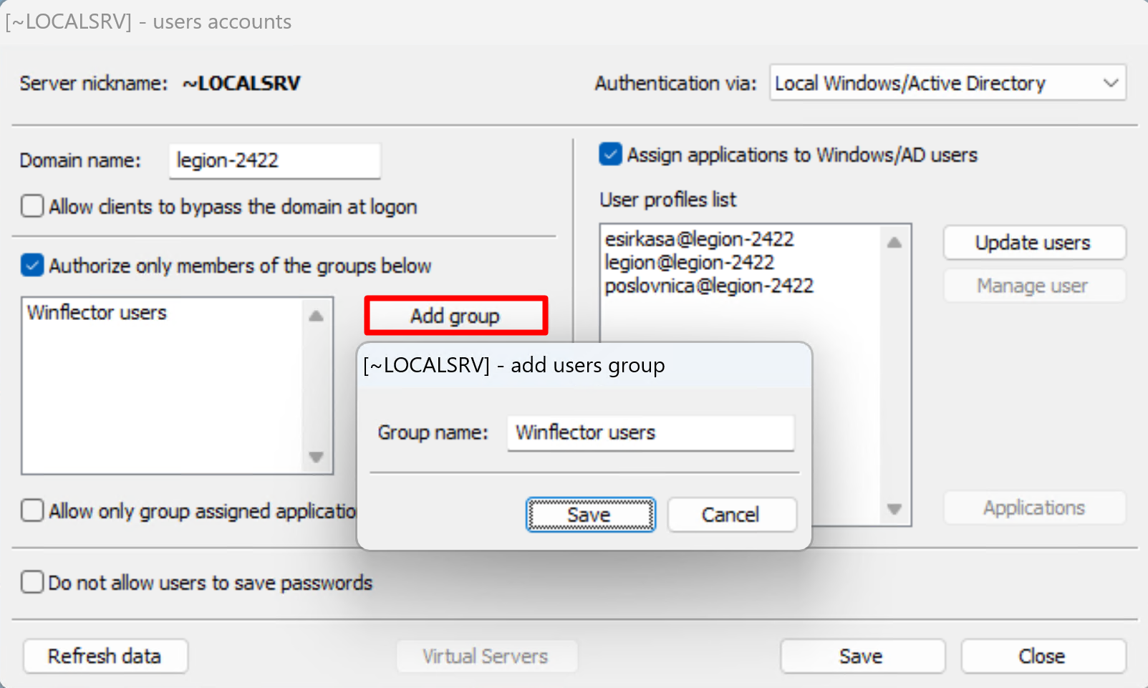Open the Authentication via dropdown
The image size is (1148, 688).
point(947,83)
